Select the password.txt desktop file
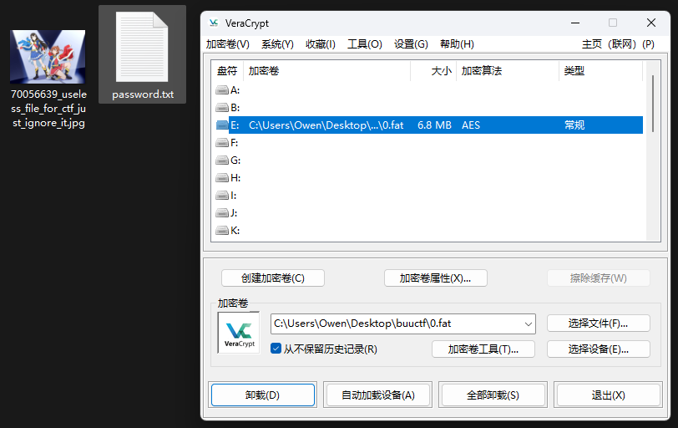Screen dimensions: 678x428 pyautogui.click(x=142, y=54)
